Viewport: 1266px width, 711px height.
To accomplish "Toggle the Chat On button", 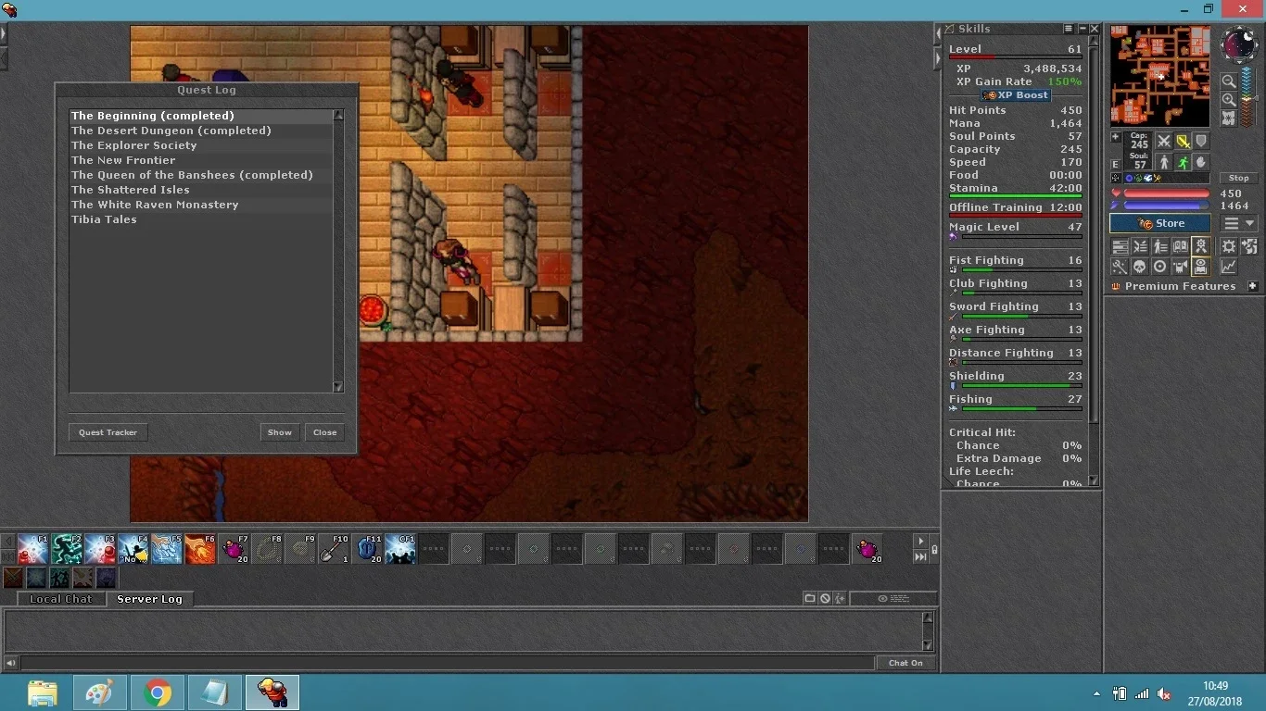I will [905, 663].
